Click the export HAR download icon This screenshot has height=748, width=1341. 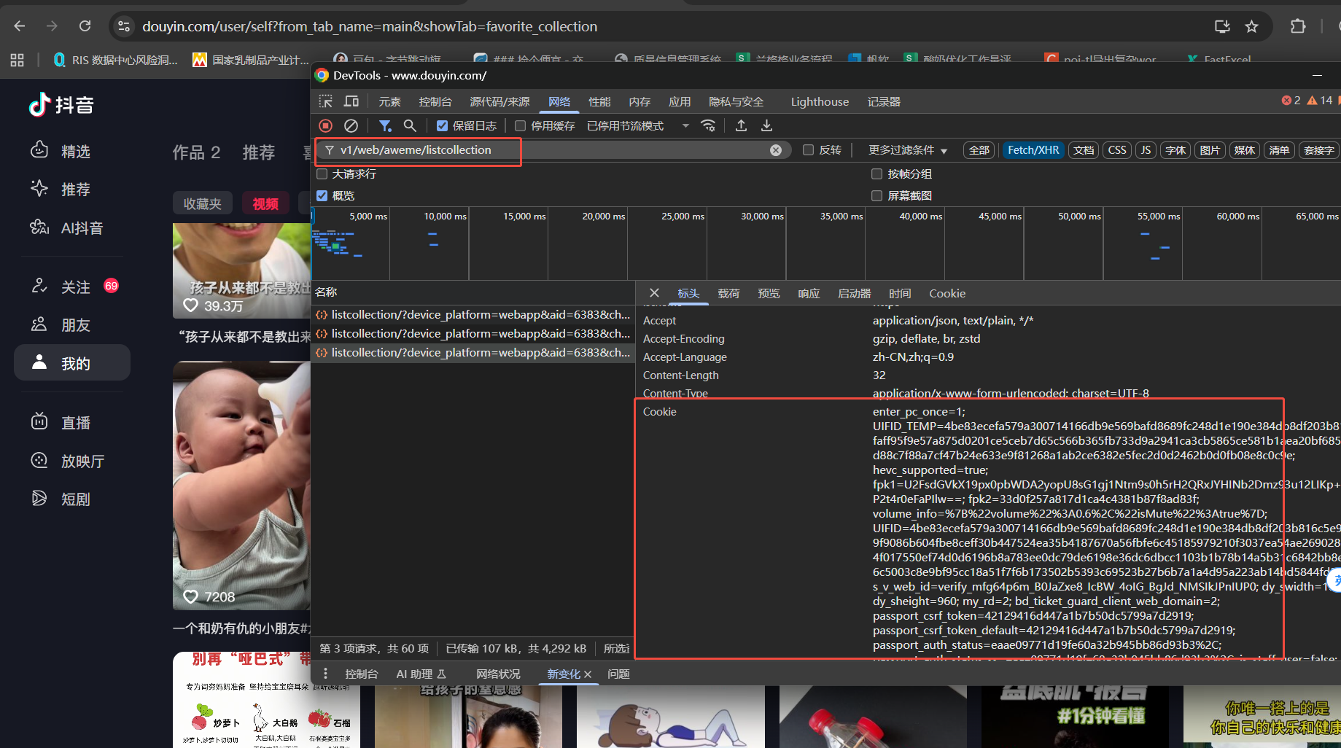tap(766, 125)
